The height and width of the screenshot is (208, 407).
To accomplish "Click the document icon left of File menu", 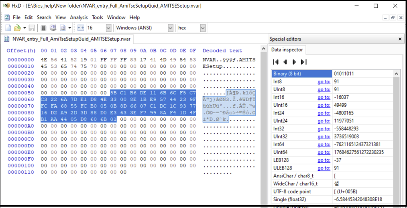I will (7, 17).
